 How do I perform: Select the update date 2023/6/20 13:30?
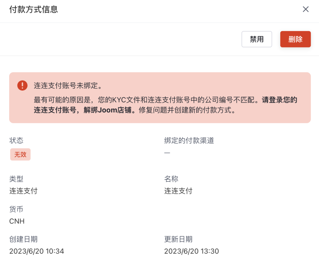pos(192,251)
